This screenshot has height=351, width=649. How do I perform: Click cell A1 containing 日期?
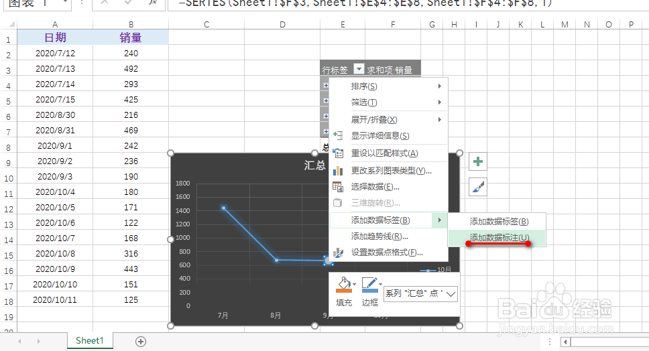click(x=54, y=38)
